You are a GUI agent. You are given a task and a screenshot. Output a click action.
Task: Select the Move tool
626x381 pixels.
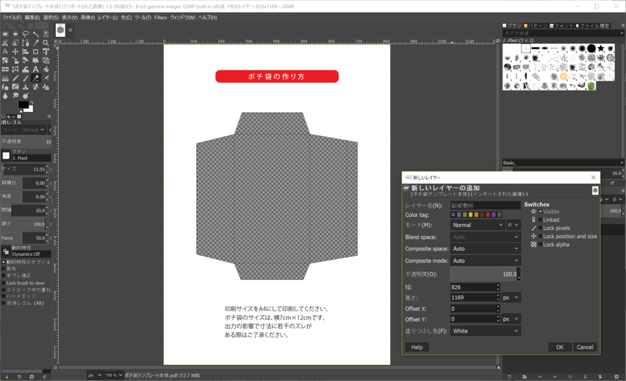[x=16, y=52]
